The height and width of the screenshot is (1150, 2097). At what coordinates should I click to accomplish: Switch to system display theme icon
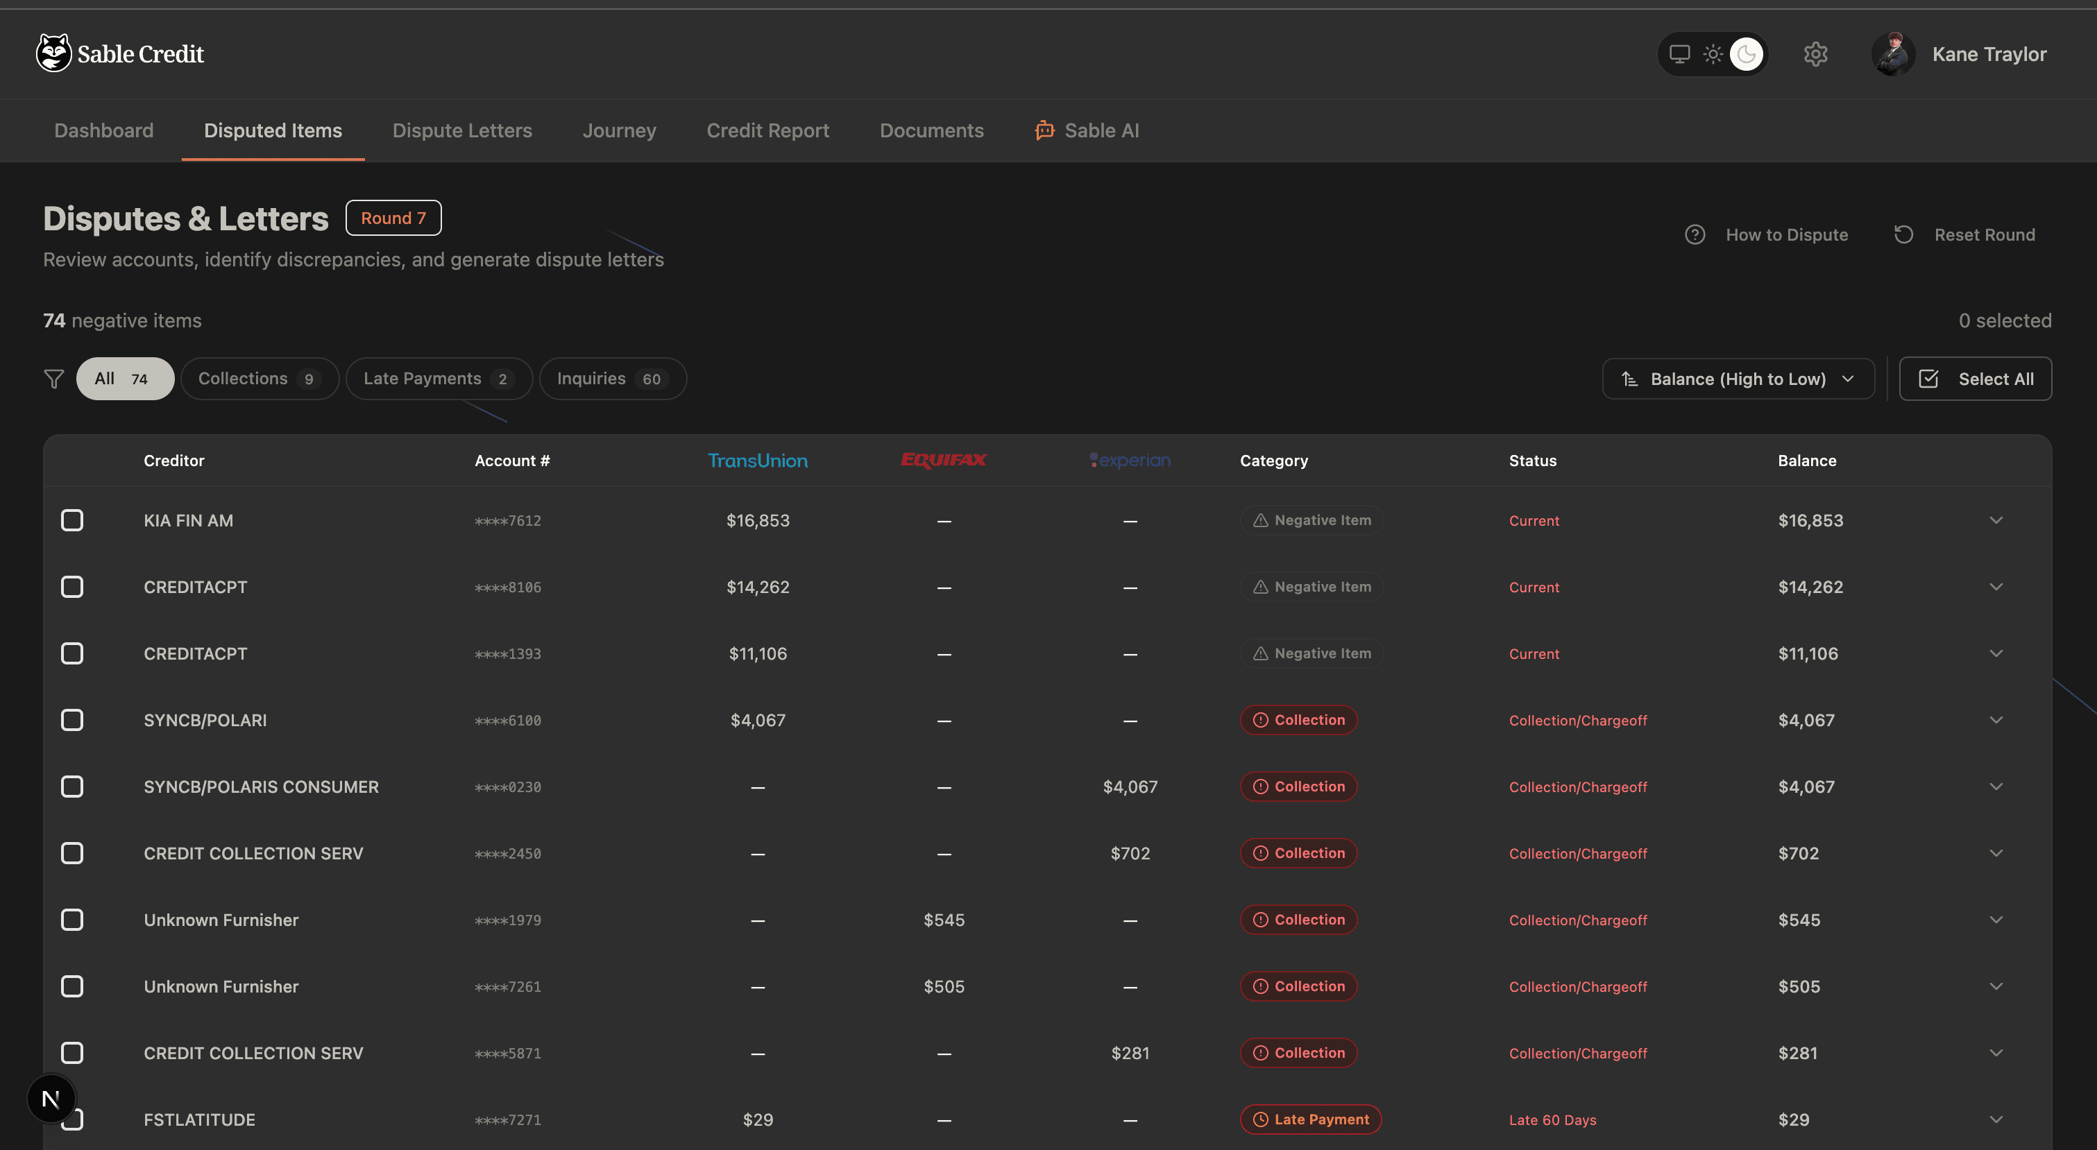[1679, 55]
